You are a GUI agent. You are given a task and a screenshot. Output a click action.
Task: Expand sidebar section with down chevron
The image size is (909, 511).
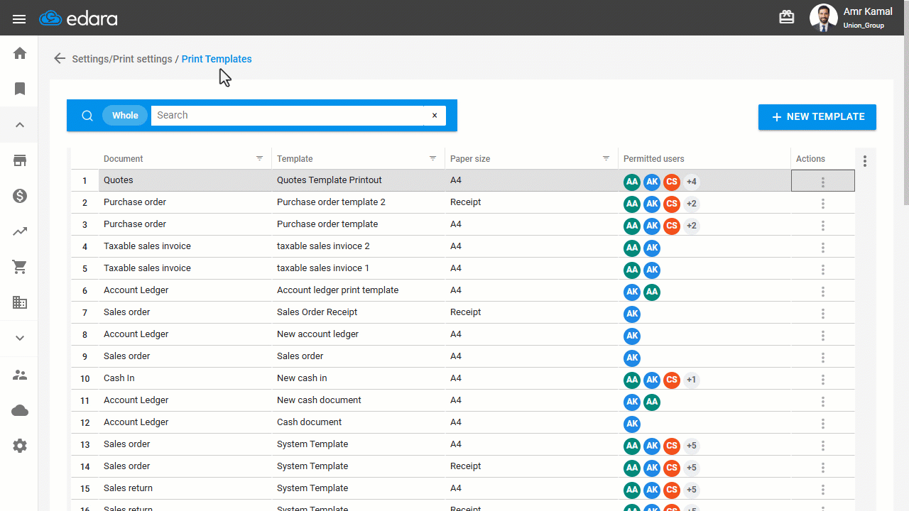click(20, 338)
